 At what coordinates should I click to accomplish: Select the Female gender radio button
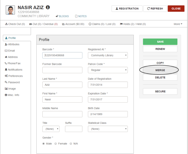(x=55, y=143)
